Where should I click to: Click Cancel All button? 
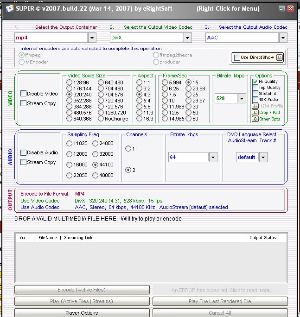pos(220,313)
